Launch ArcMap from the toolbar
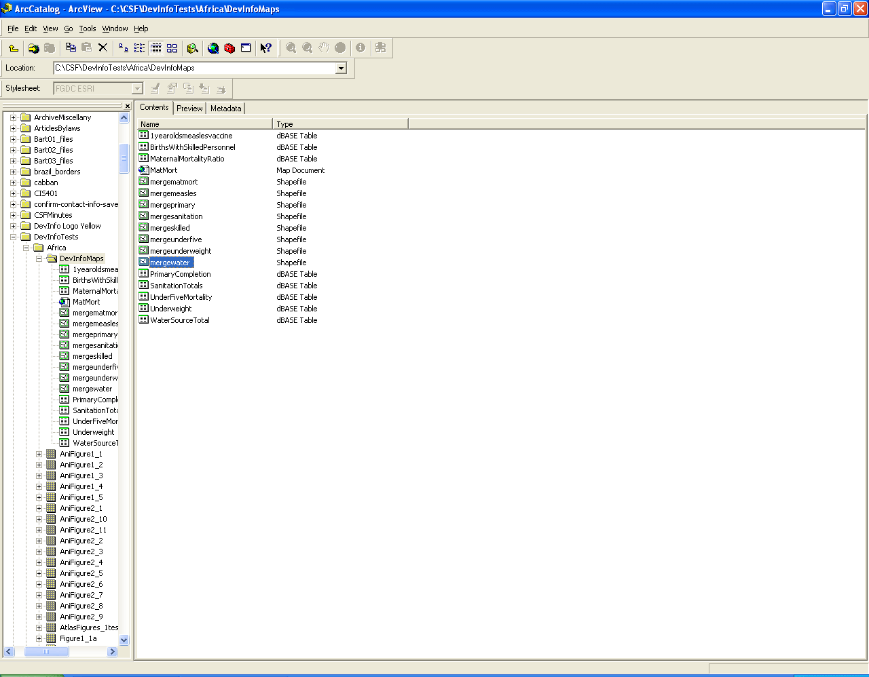 (213, 47)
